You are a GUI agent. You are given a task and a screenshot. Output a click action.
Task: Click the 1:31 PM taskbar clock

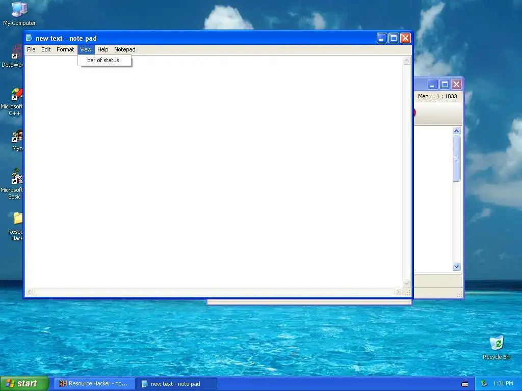(503, 383)
